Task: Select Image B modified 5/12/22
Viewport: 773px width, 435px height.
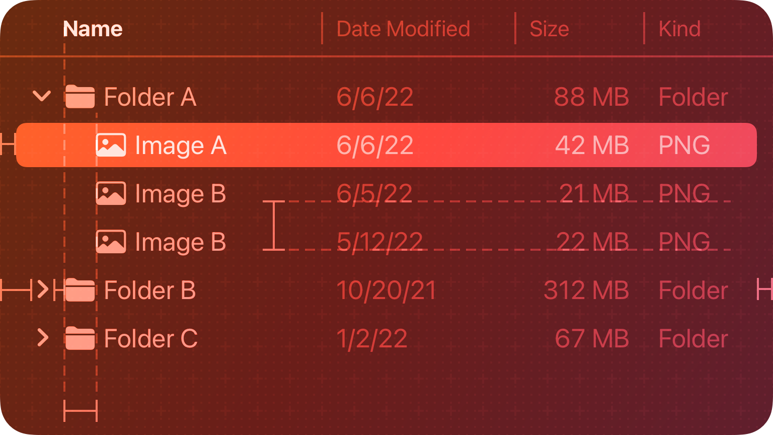Action: pyautogui.click(x=180, y=242)
